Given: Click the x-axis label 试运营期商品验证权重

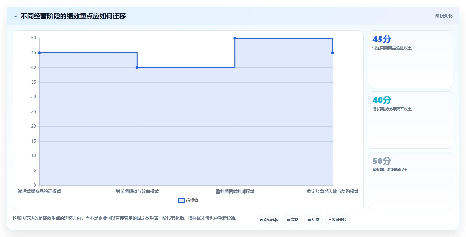Looking at the screenshot, I should (x=39, y=191).
